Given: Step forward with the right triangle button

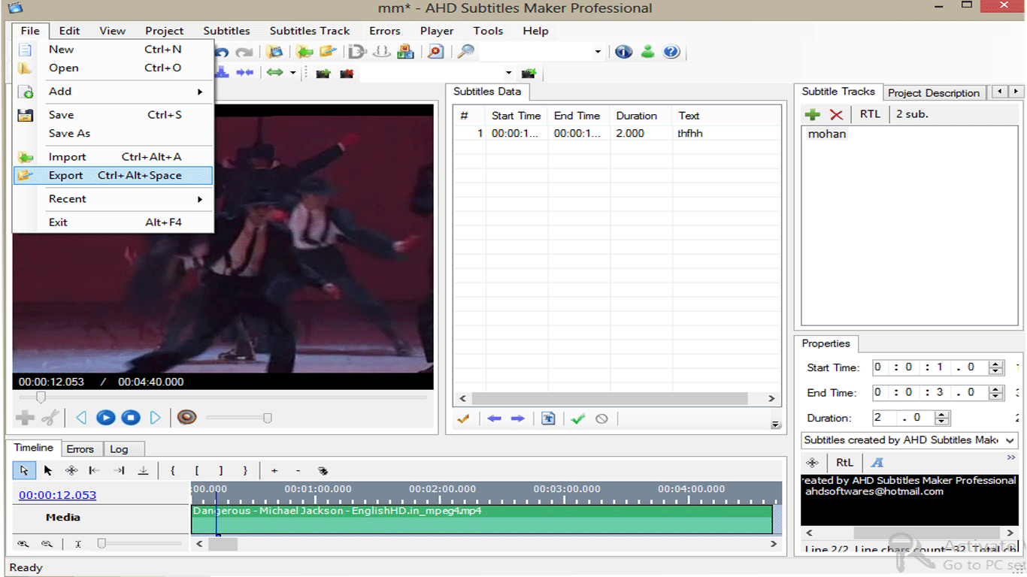Looking at the screenshot, I should click(x=155, y=418).
